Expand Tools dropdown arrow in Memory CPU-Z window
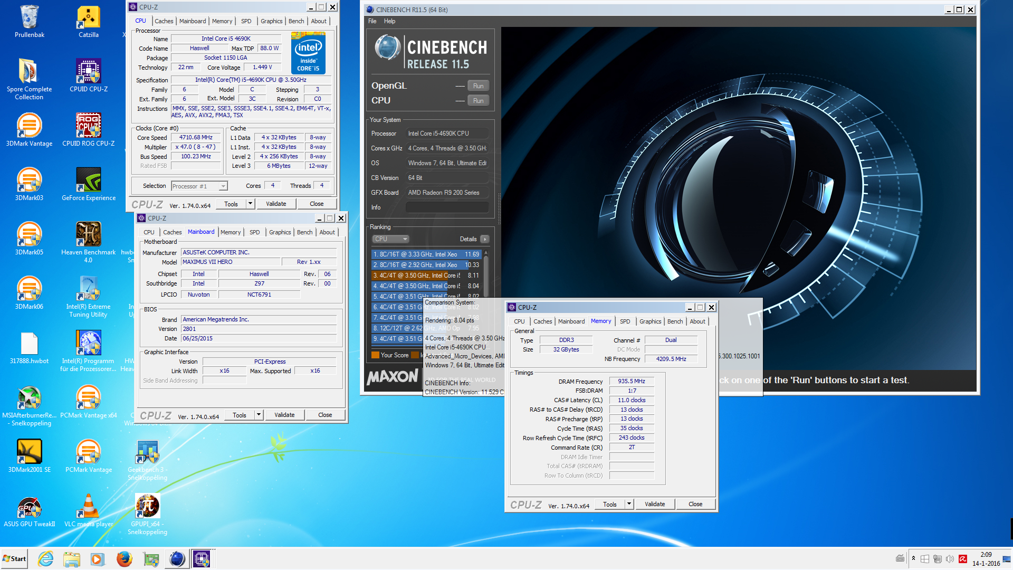The width and height of the screenshot is (1013, 570). [x=629, y=504]
